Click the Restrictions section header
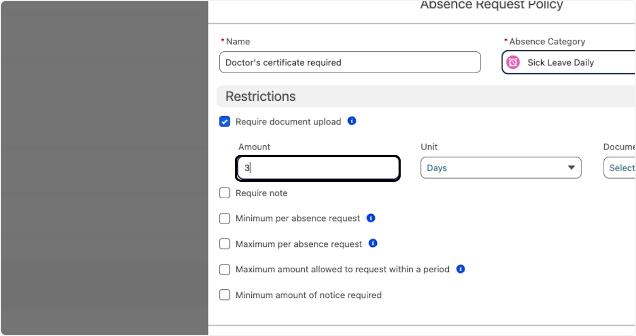The width and height of the screenshot is (636, 336). (x=261, y=96)
